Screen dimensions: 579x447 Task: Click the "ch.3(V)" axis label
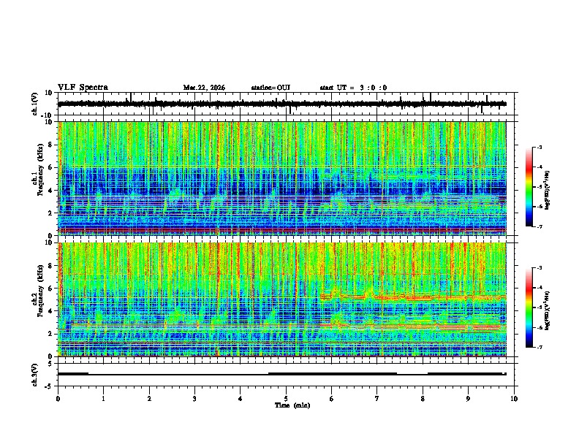pyautogui.click(x=35, y=375)
